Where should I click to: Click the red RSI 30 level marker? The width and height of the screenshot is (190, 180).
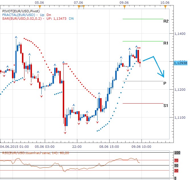click(176, 171)
